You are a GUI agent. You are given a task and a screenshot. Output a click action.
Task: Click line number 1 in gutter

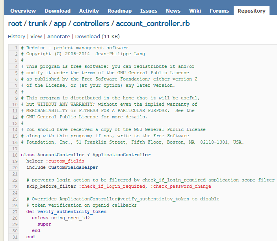16,48
